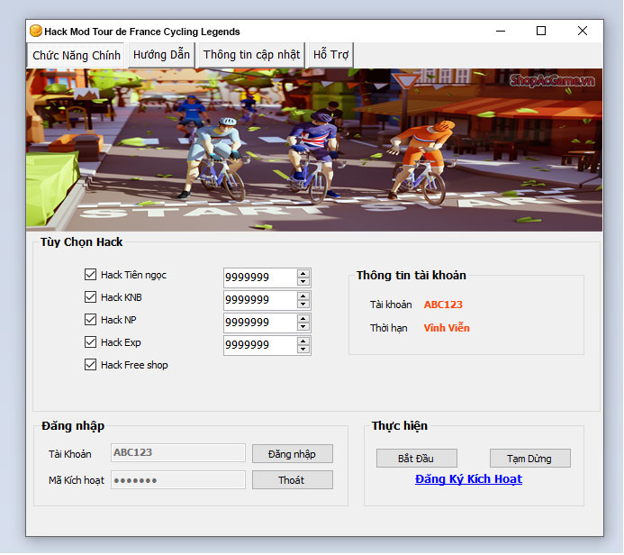Decrease Hack Exp value with down arrow
624x555 pixels.
(303, 350)
